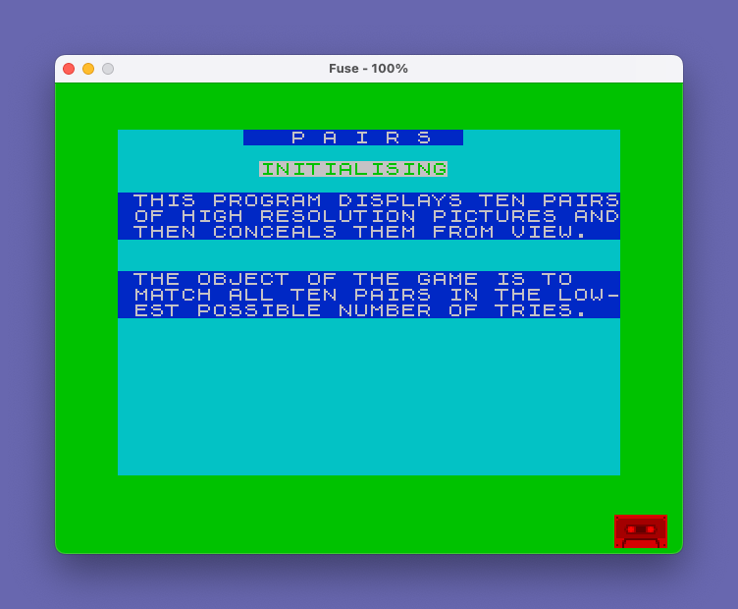Click the line 'THIS PROGRAM DISPLAYS TEN PAIRS'
Screen dimensions: 738x609
(377, 200)
